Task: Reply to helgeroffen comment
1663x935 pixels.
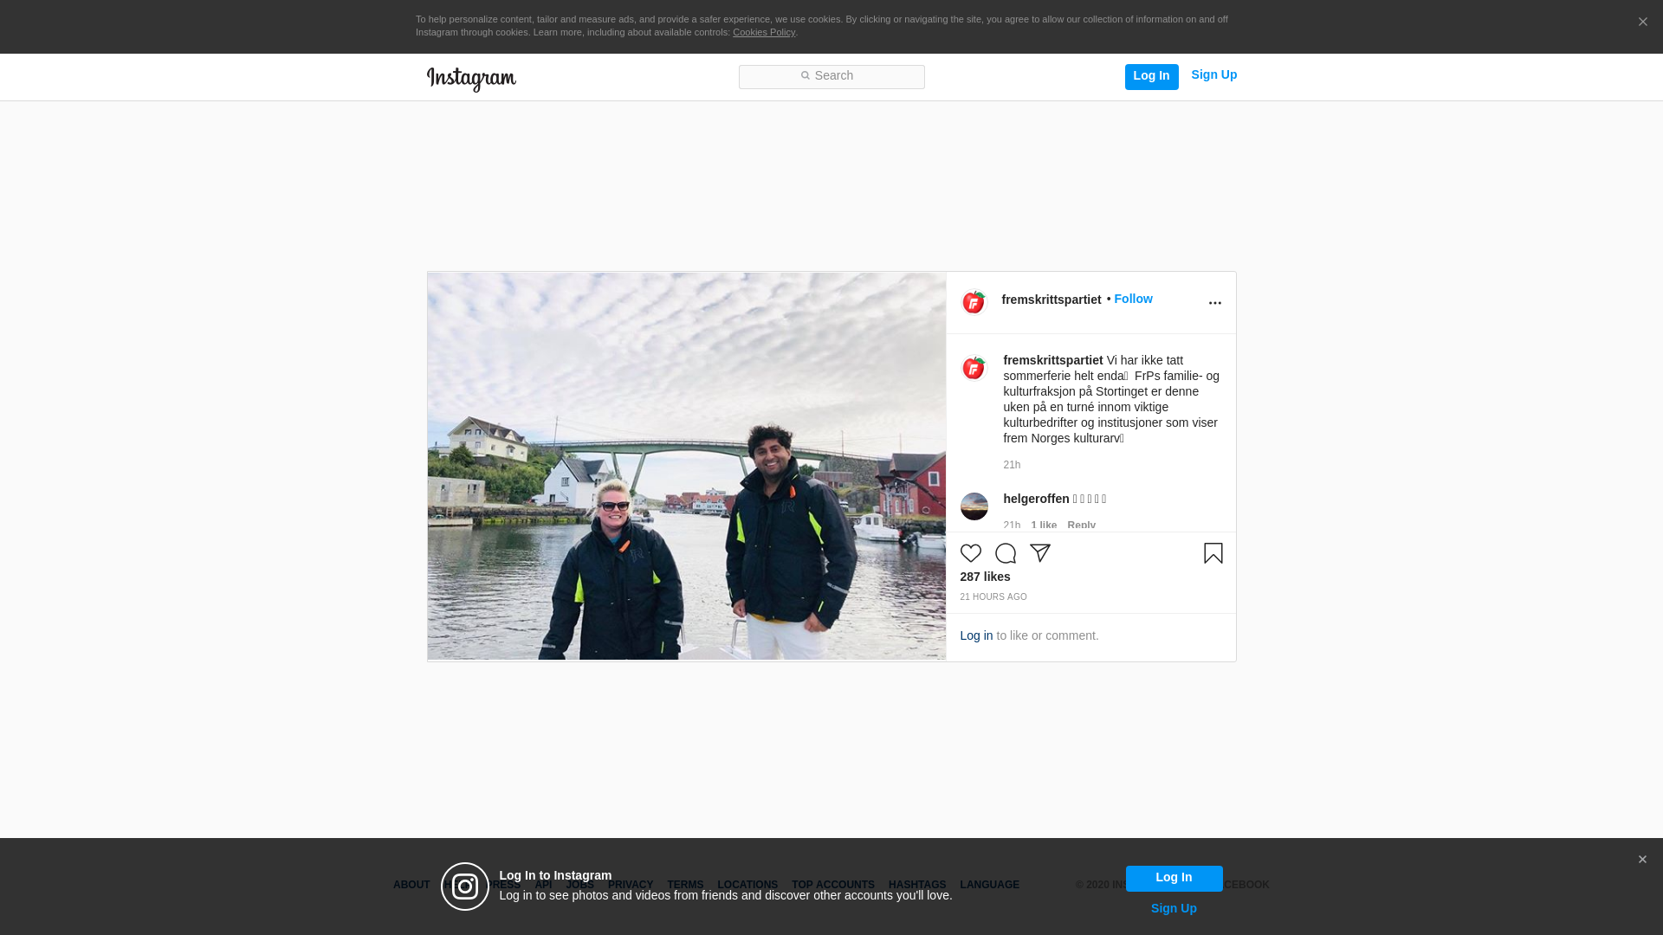Action: (x=1081, y=525)
